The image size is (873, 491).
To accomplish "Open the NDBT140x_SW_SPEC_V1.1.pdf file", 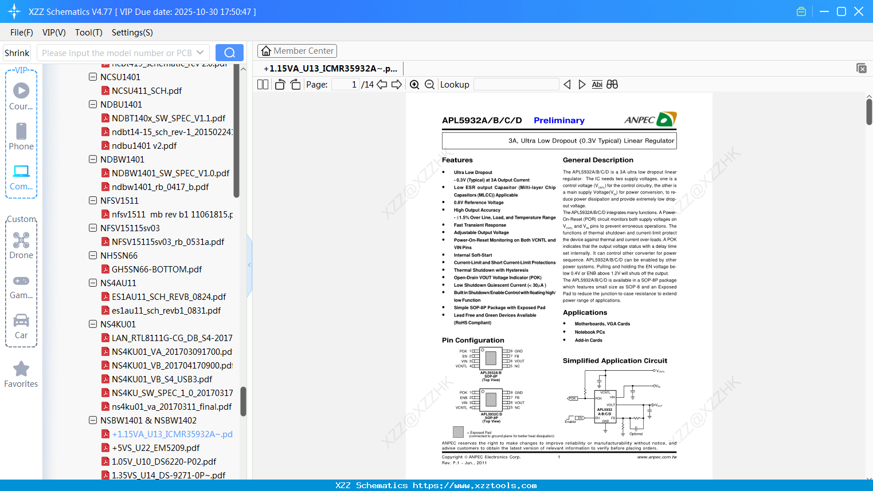I will pyautogui.click(x=169, y=118).
